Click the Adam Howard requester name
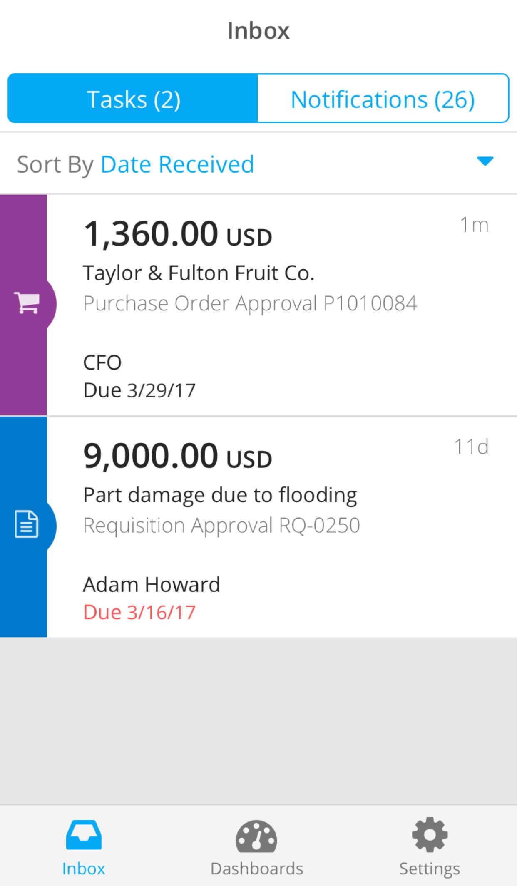Image resolution: width=517 pixels, height=886 pixels. point(152,584)
